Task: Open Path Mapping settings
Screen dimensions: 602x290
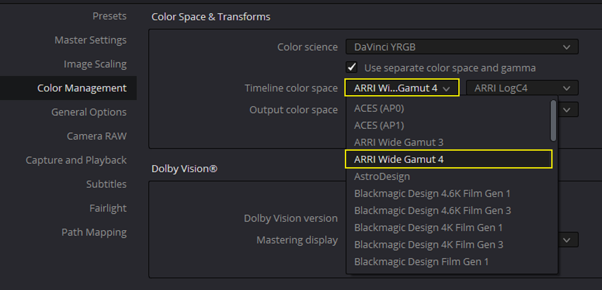Action: pos(94,232)
